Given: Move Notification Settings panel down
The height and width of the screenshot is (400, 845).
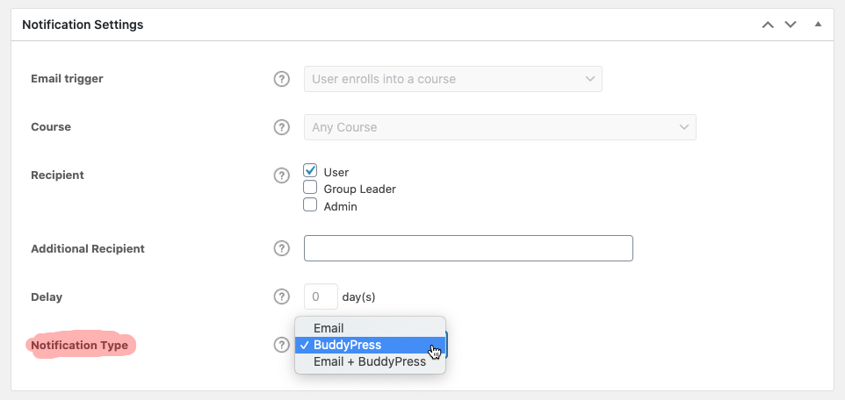Looking at the screenshot, I should tap(791, 25).
